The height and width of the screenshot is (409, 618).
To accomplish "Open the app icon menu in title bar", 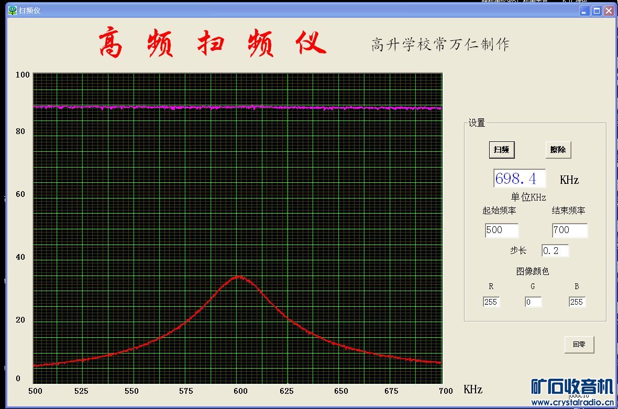I will click(12, 10).
